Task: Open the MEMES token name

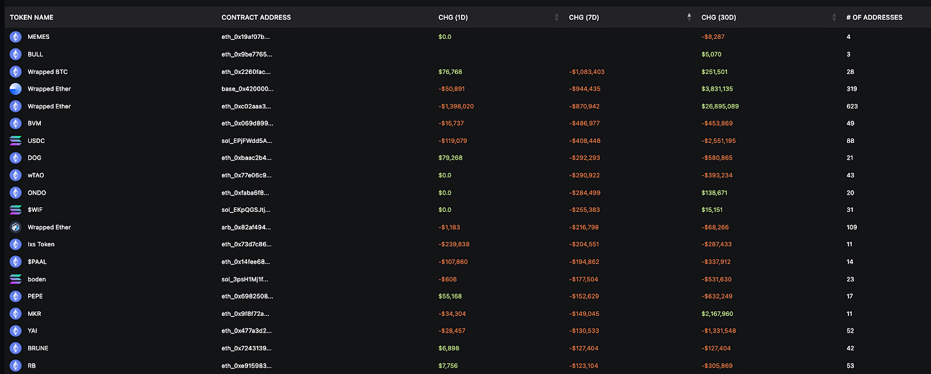Action: pyautogui.click(x=38, y=37)
